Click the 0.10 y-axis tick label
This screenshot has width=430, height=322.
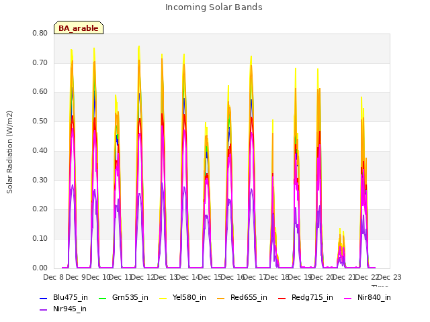tap(40, 239)
